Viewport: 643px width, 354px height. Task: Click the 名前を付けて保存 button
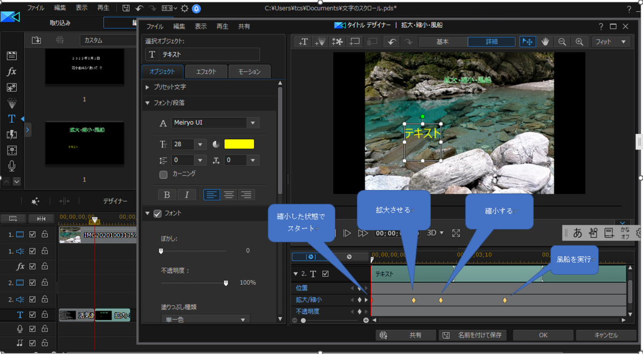pos(472,335)
